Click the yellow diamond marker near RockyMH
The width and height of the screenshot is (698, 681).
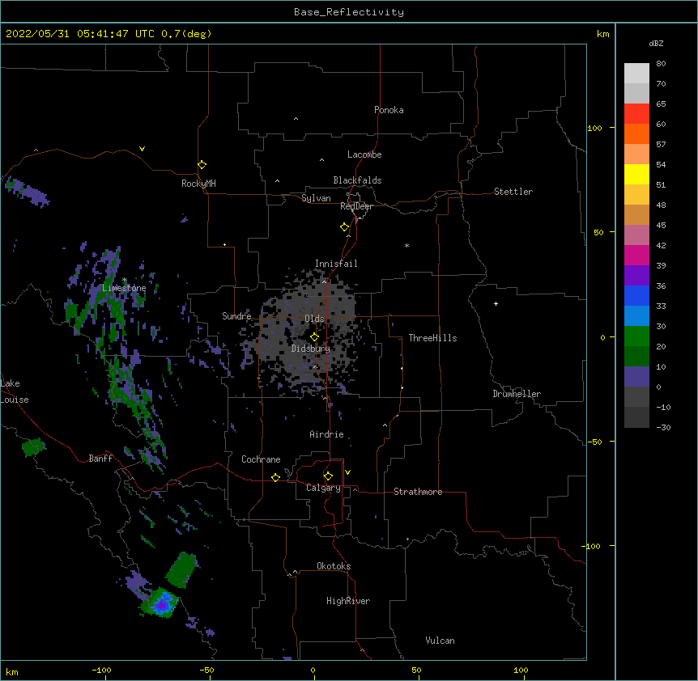(202, 165)
